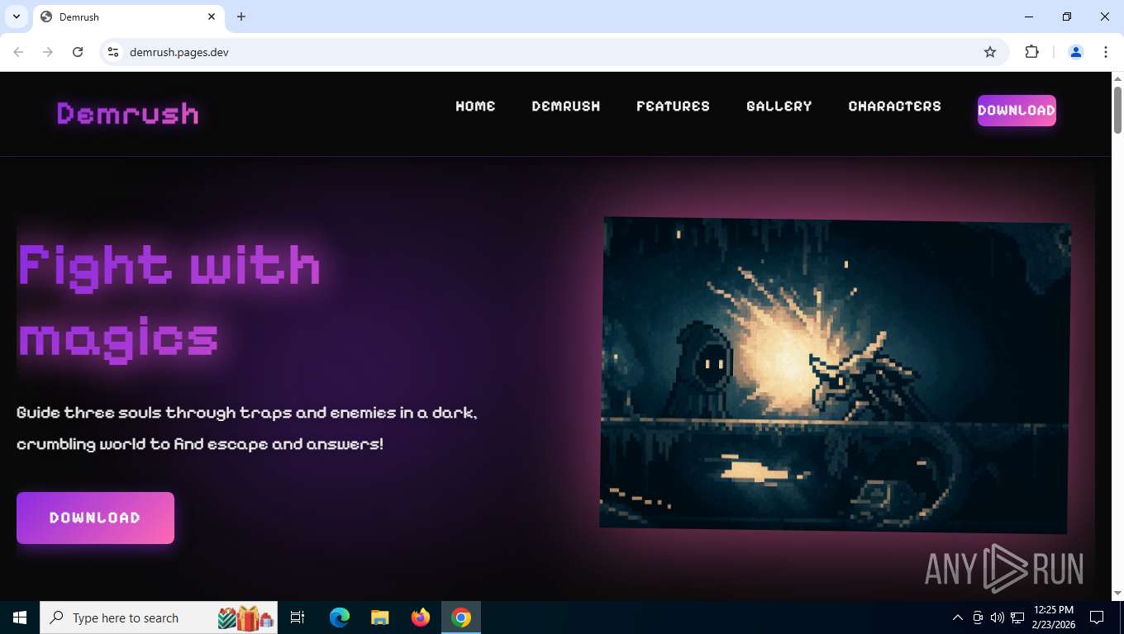Select the Demrush browser tab
The width and height of the screenshot is (1124, 634).
click(x=128, y=17)
